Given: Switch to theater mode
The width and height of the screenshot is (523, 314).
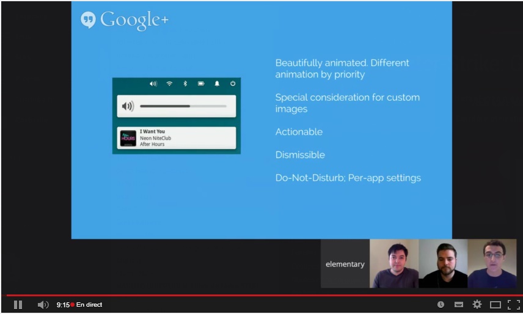Looking at the screenshot, I should (x=496, y=305).
